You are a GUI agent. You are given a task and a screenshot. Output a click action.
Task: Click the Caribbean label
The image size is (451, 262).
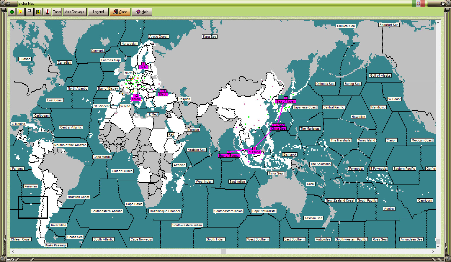pos(41,116)
